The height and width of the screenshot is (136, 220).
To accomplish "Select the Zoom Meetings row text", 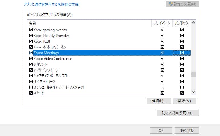I will tap(46, 53).
